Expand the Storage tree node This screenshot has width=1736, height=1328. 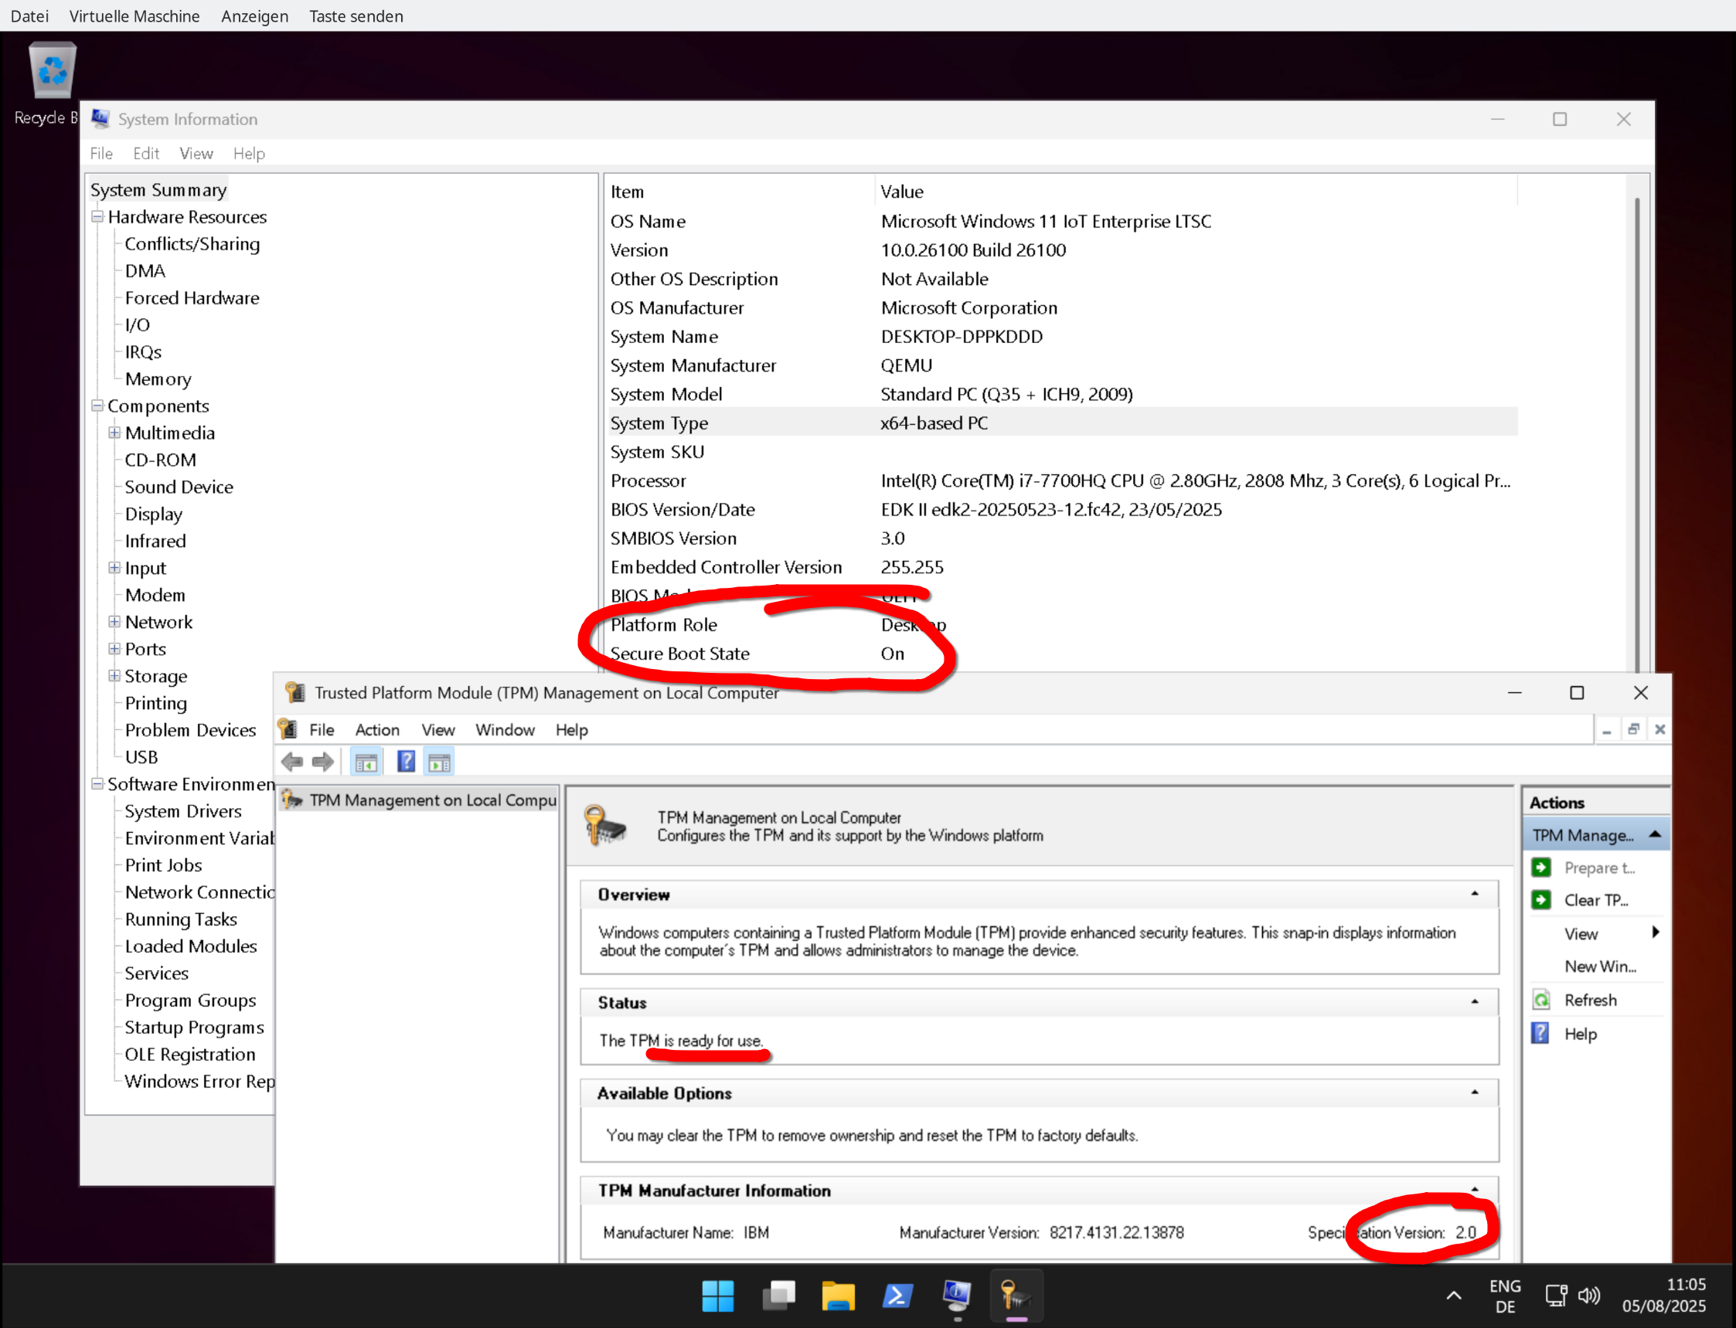(114, 675)
